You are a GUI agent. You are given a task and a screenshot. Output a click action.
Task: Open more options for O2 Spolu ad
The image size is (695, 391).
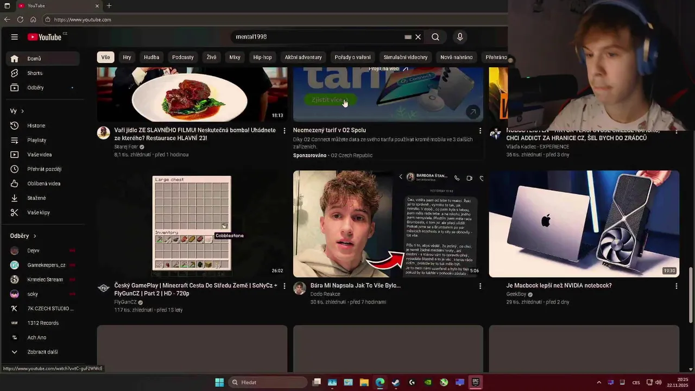480,131
